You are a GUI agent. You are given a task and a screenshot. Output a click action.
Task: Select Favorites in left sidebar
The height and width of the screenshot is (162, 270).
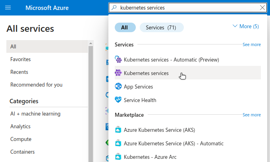(x=21, y=59)
